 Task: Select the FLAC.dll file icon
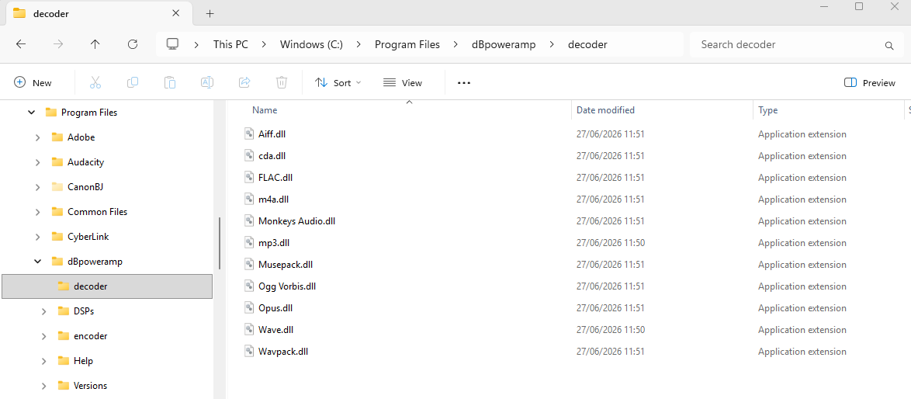click(249, 177)
